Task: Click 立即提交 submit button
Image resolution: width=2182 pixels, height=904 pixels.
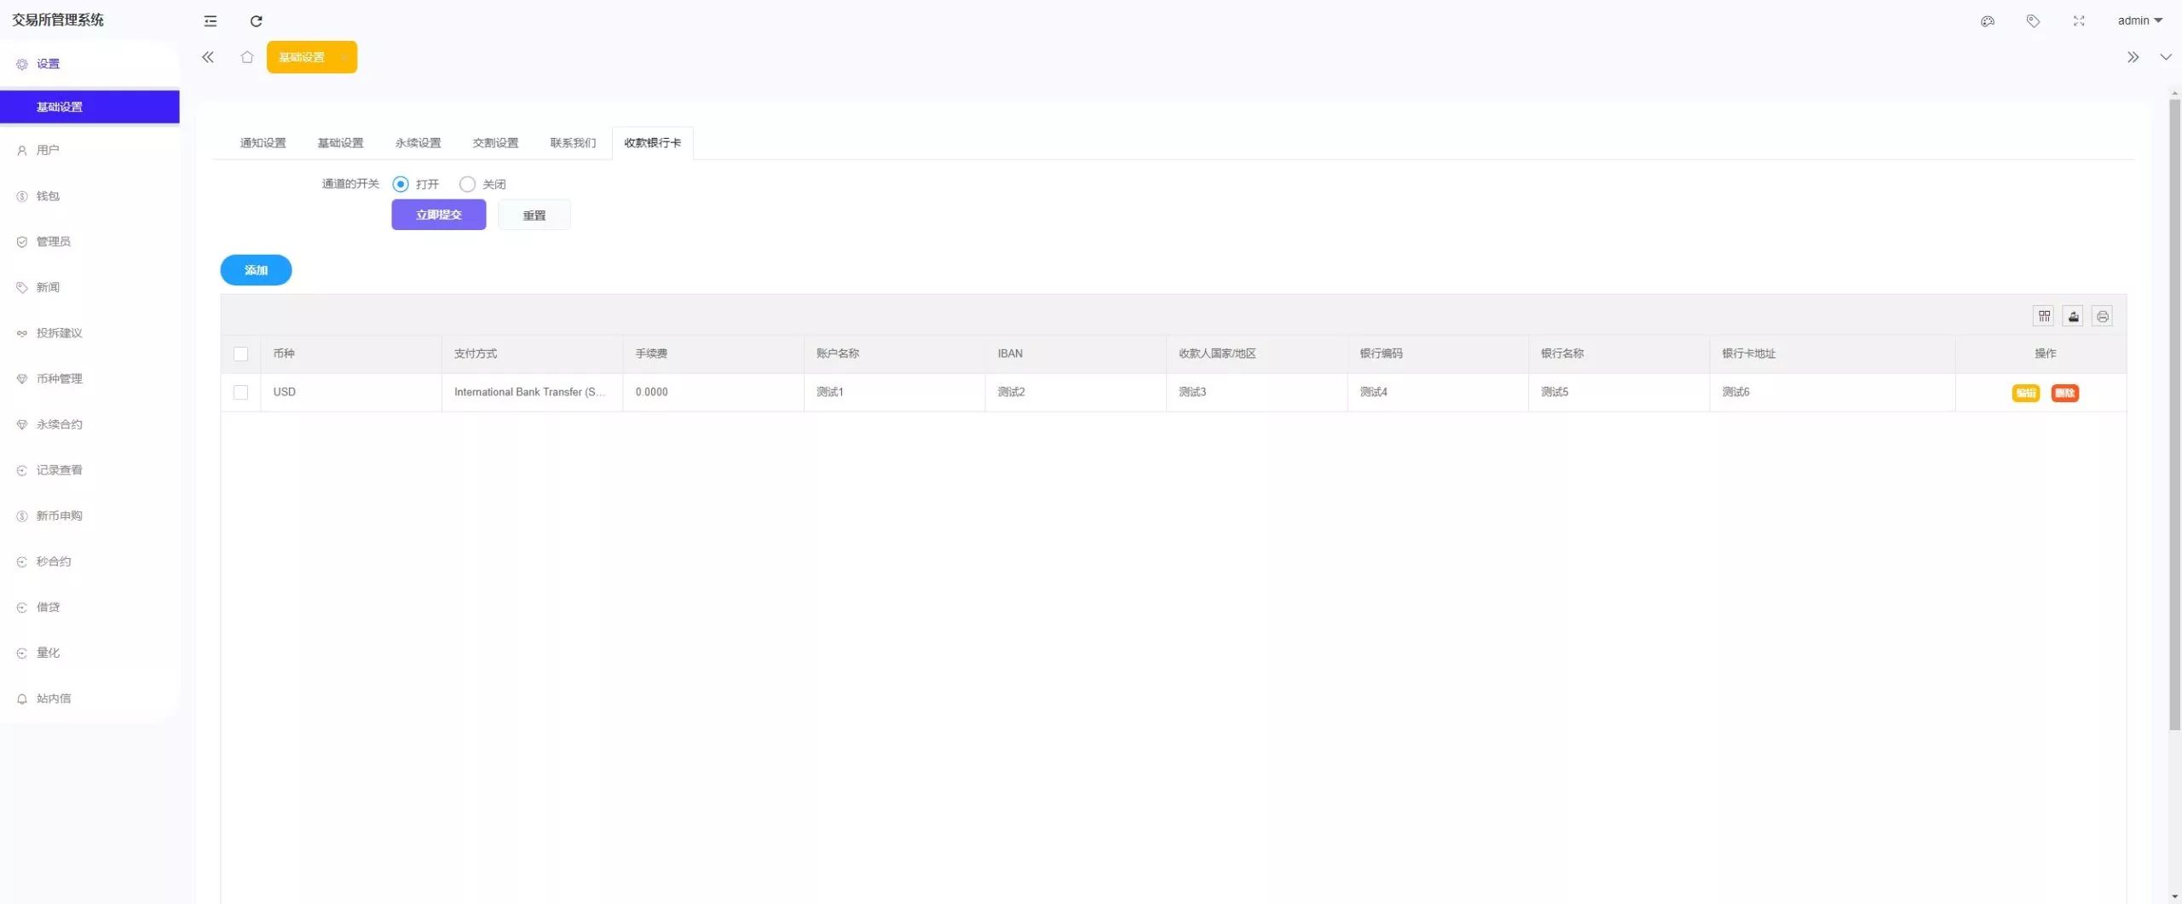Action: 439,215
